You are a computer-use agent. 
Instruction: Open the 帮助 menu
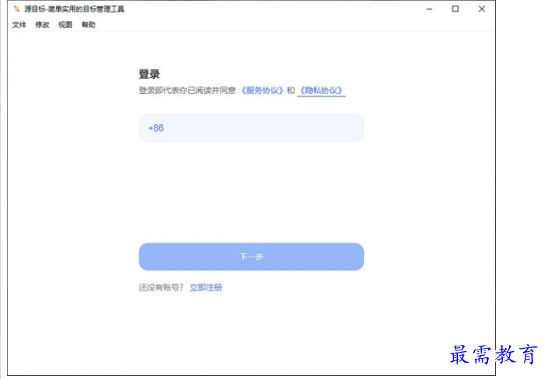pyautogui.click(x=88, y=25)
